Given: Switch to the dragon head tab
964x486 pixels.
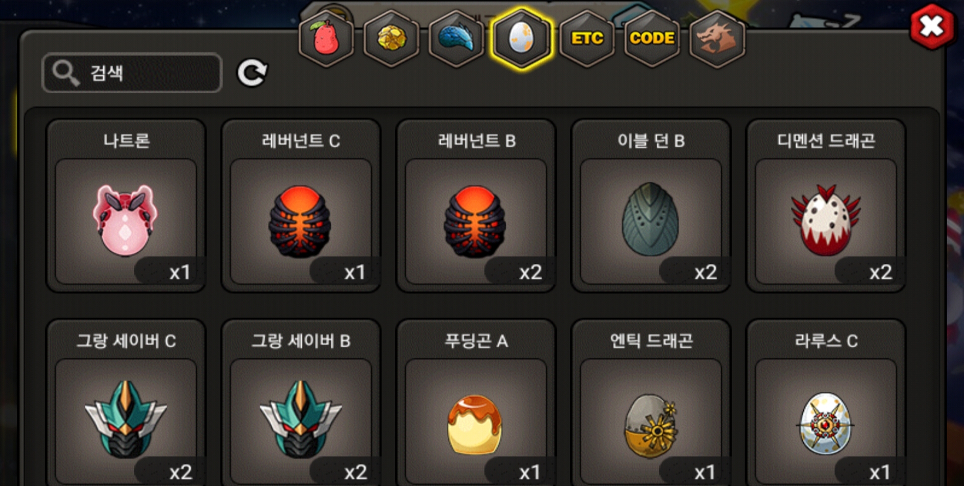Looking at the screenshot, I should coord(717,38).
